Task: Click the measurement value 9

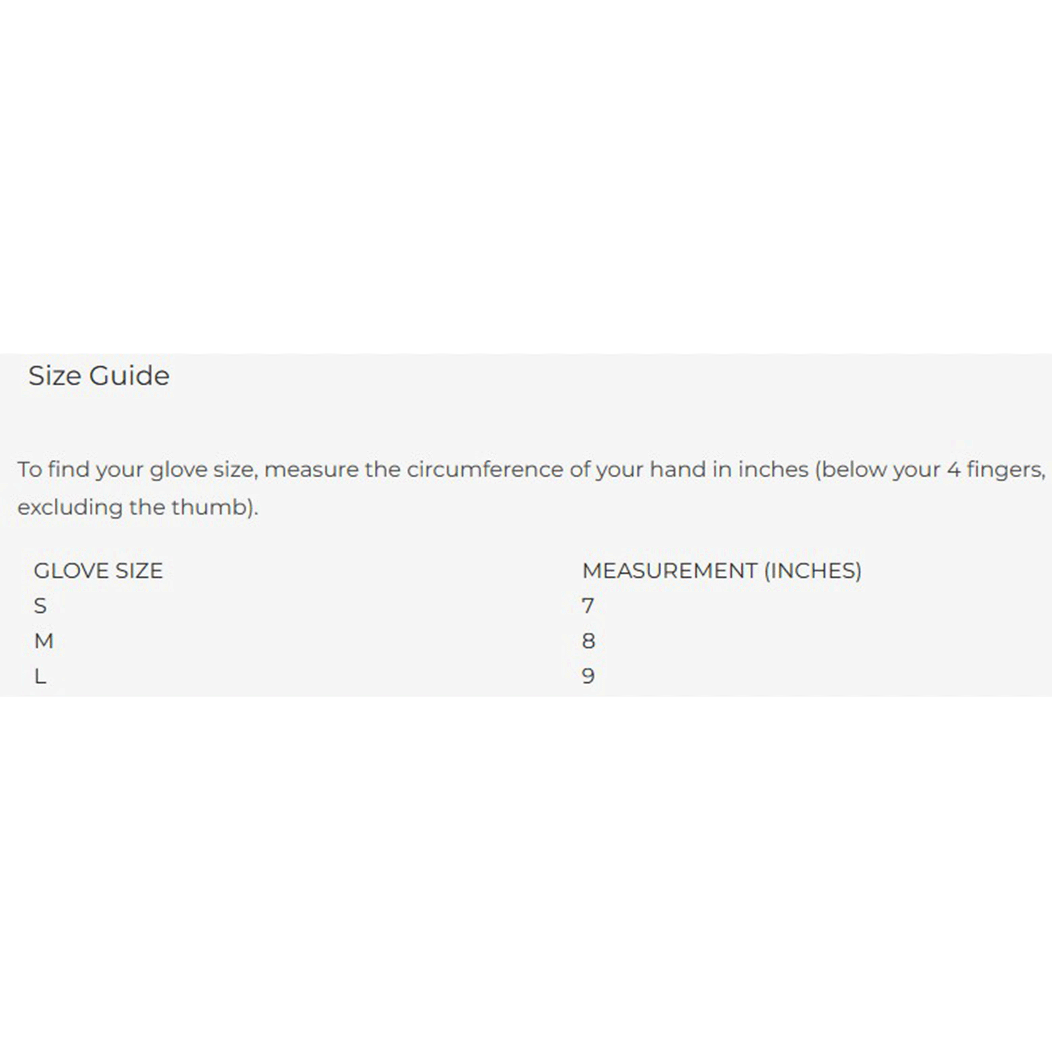Action: (589, 677)
